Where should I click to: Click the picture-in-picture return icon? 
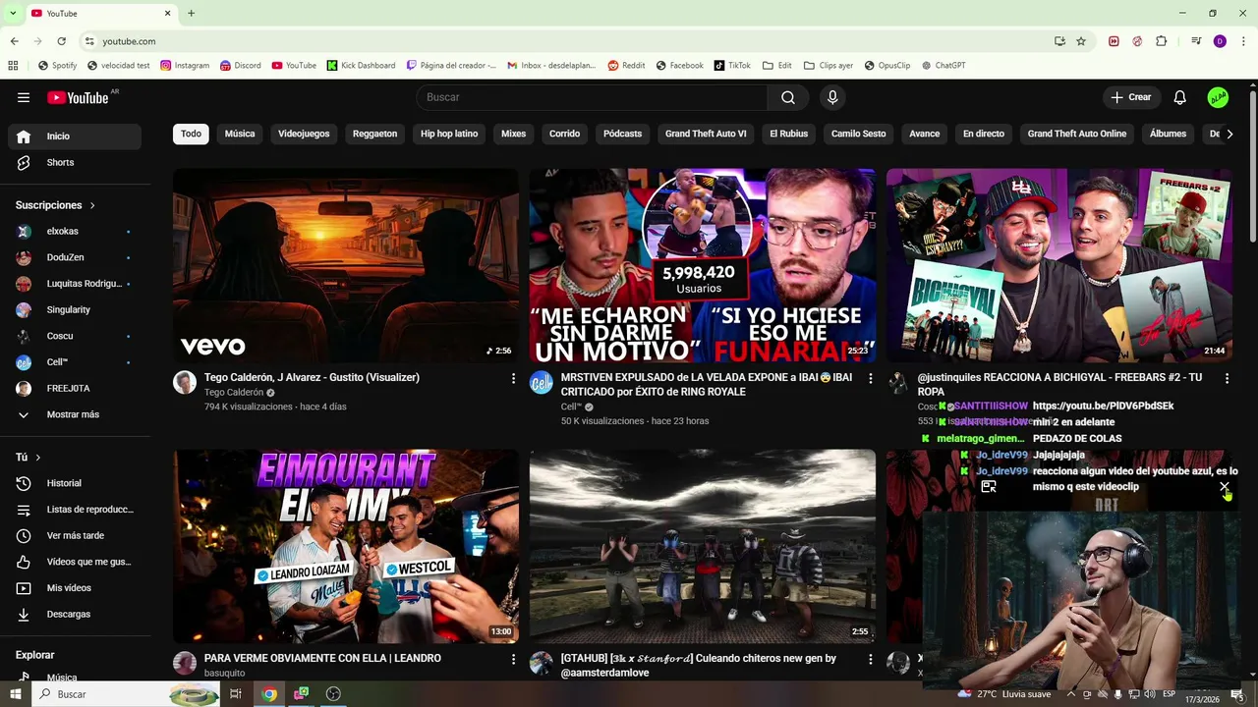coord(989,486)
